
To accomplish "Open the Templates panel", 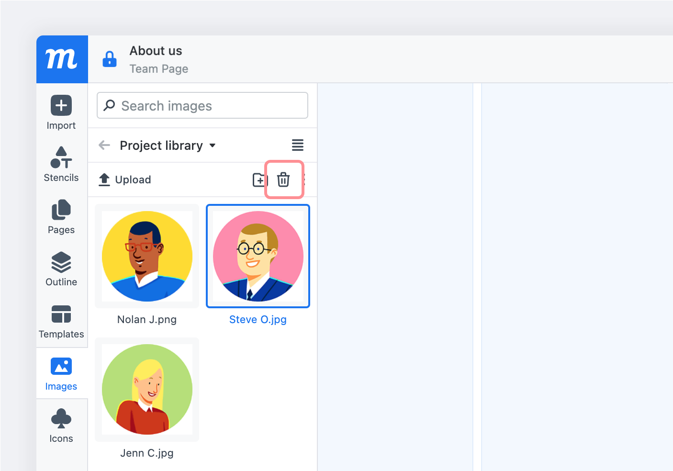I will (x=61, y=321).
